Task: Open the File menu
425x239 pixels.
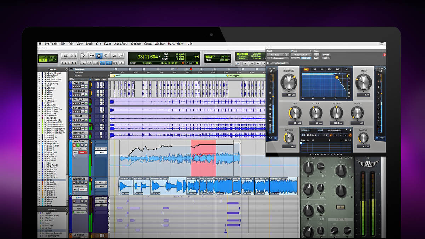Action: point(63,44)
